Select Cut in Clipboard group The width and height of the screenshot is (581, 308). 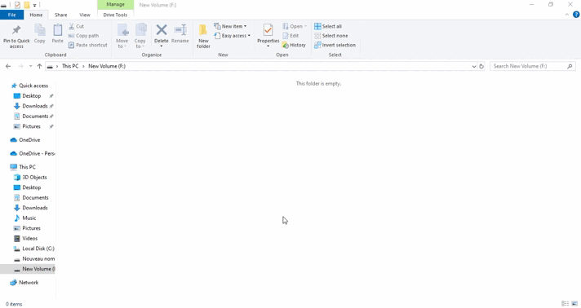[77, 26]
